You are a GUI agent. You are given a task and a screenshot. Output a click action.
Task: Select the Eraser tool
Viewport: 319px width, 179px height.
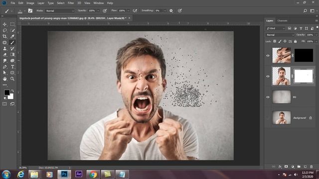(x=4, y=55)
